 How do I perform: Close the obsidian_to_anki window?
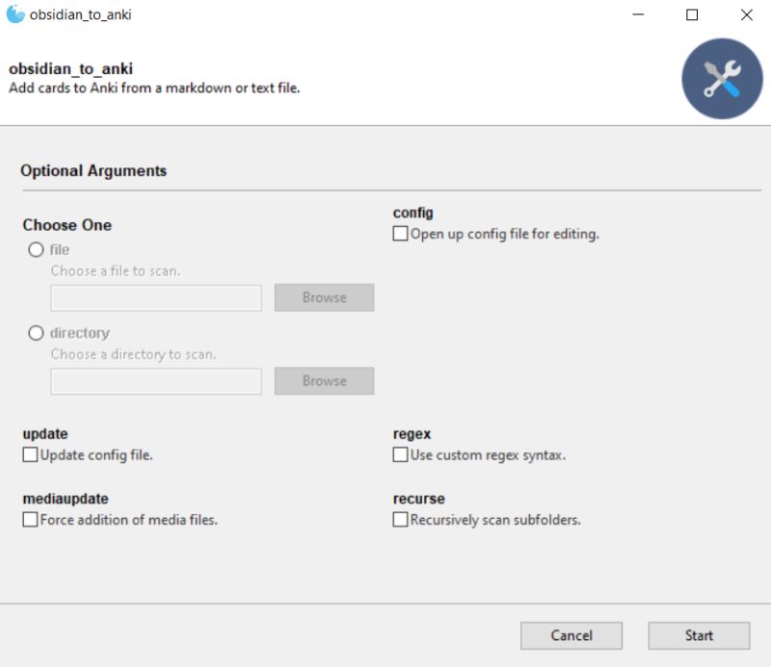tap(746, 14)
